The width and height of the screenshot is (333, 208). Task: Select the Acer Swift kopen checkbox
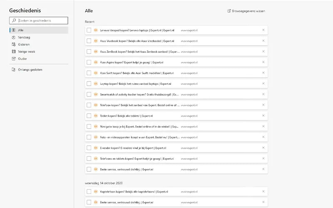coord(89,73)
